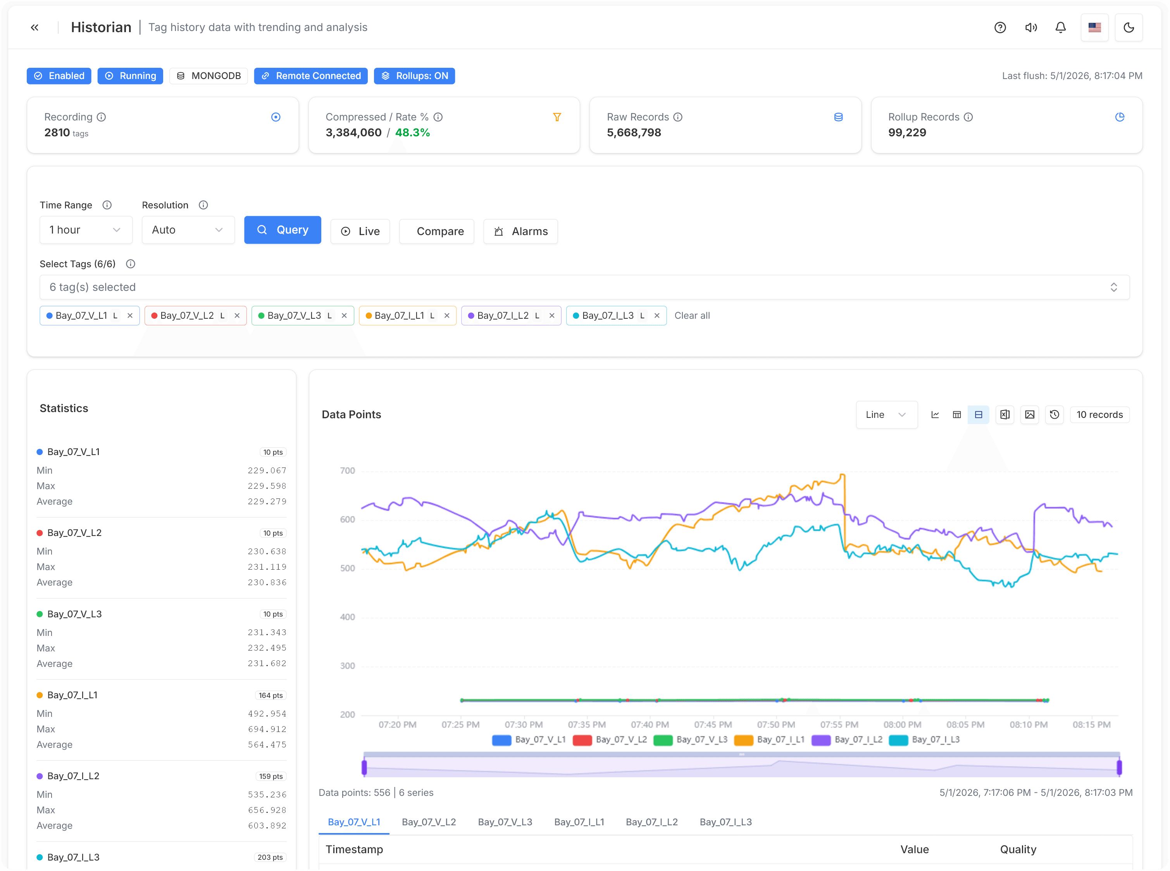Toggle Bay_07_I_L3 series in chart legend
Image resolution: width=1170 pixels, height=871 pixels.
(924, 740)
